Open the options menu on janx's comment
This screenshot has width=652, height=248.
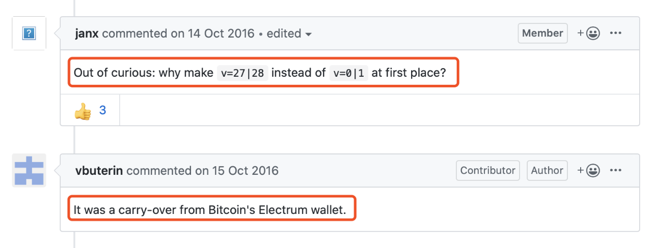tap(616, 34)
